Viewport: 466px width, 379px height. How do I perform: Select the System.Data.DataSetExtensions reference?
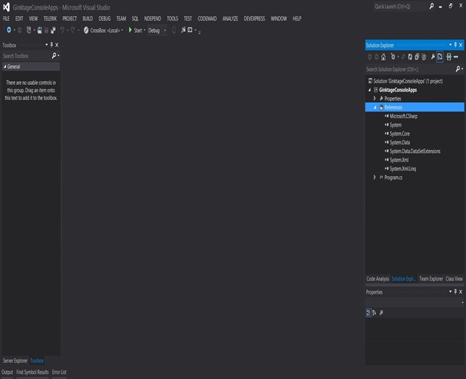click(x=415, y=151)
